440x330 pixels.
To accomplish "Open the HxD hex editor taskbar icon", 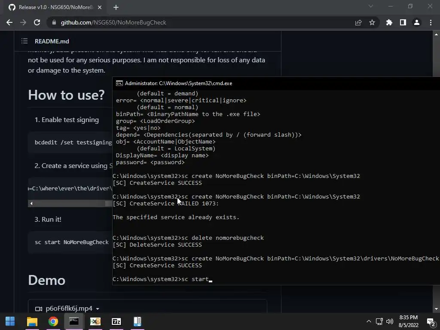I will 95,321.
